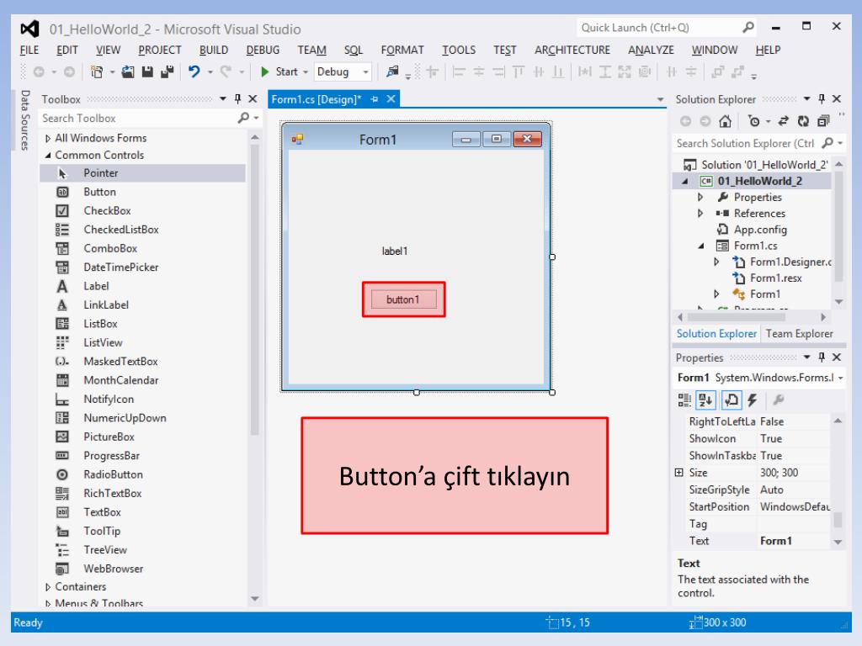This screenshot has width=862, height=646.
Task: Open the BUILD menu
Action: pos(213,50)
